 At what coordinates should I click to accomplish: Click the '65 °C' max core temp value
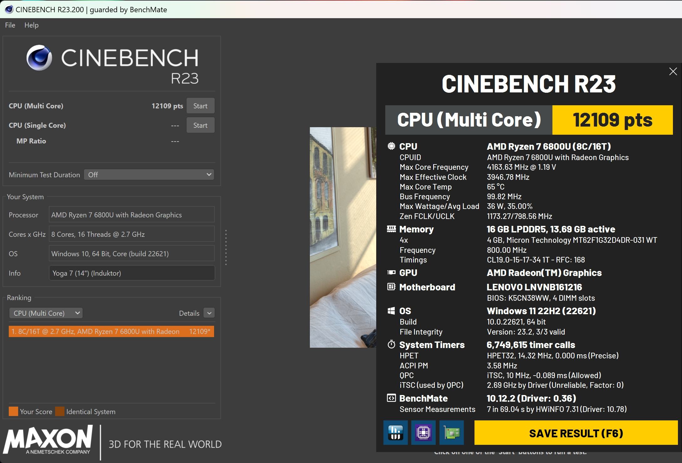point(496,187)
